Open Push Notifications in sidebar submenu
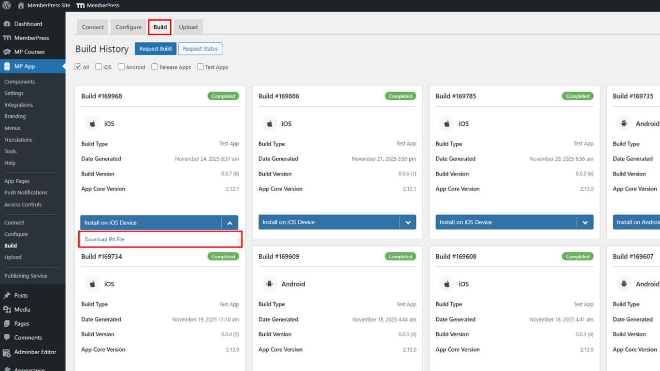Screen dimensions: 660x371 tap(26, 192)
